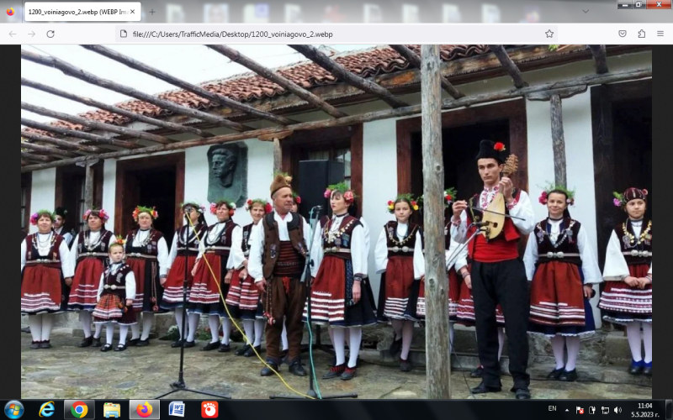
Task: Go back to previous page
Action: tap(13, 34)
